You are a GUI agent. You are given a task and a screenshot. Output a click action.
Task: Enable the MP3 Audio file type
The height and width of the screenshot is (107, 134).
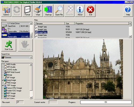tap(3, 67)
